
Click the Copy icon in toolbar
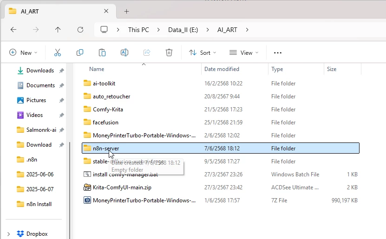tap(80, 53)
